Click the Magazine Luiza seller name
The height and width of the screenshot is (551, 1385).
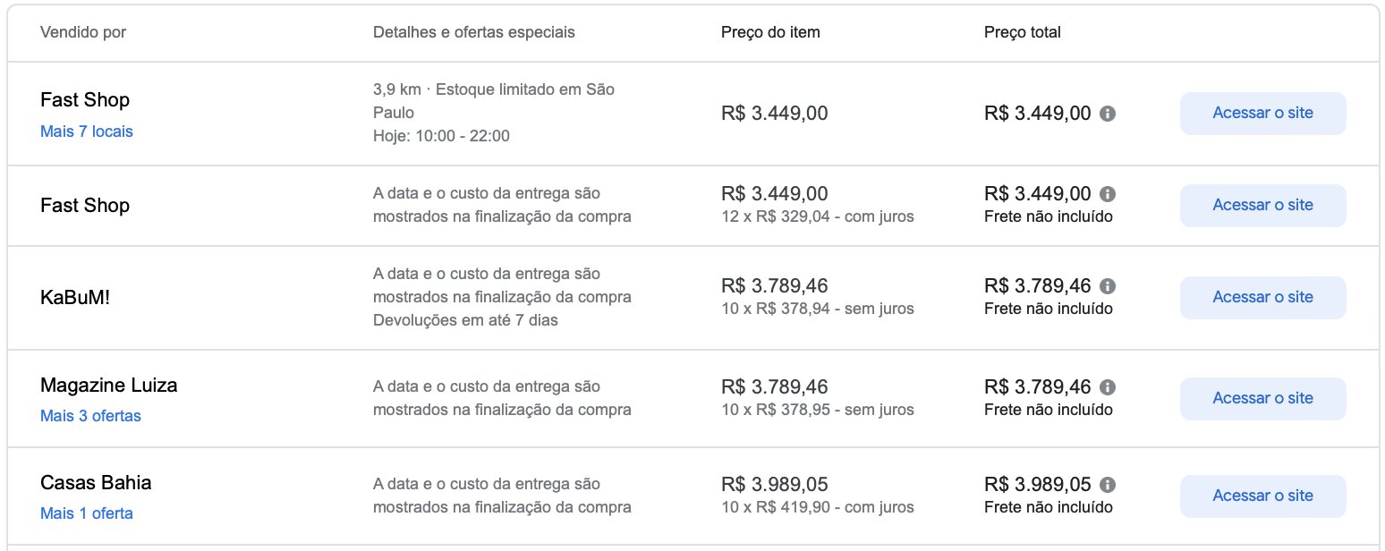tap(109, 386)
